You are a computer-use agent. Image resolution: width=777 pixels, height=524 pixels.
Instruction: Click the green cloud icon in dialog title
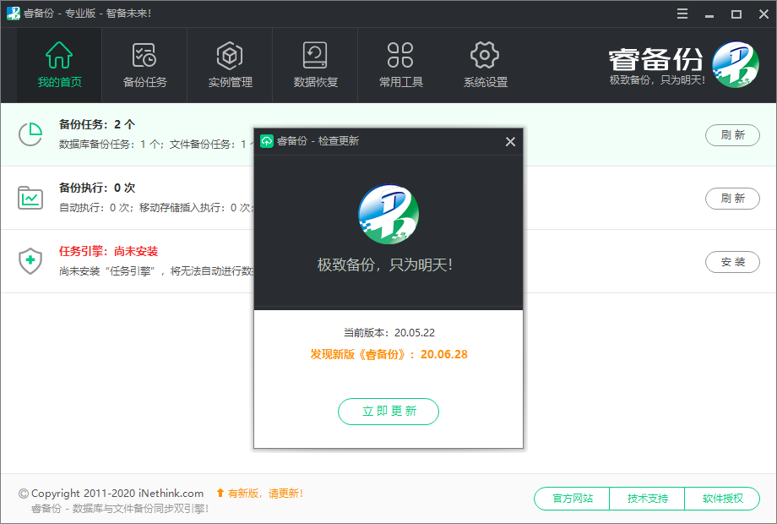pyautogui.click(x=267, y=141)
